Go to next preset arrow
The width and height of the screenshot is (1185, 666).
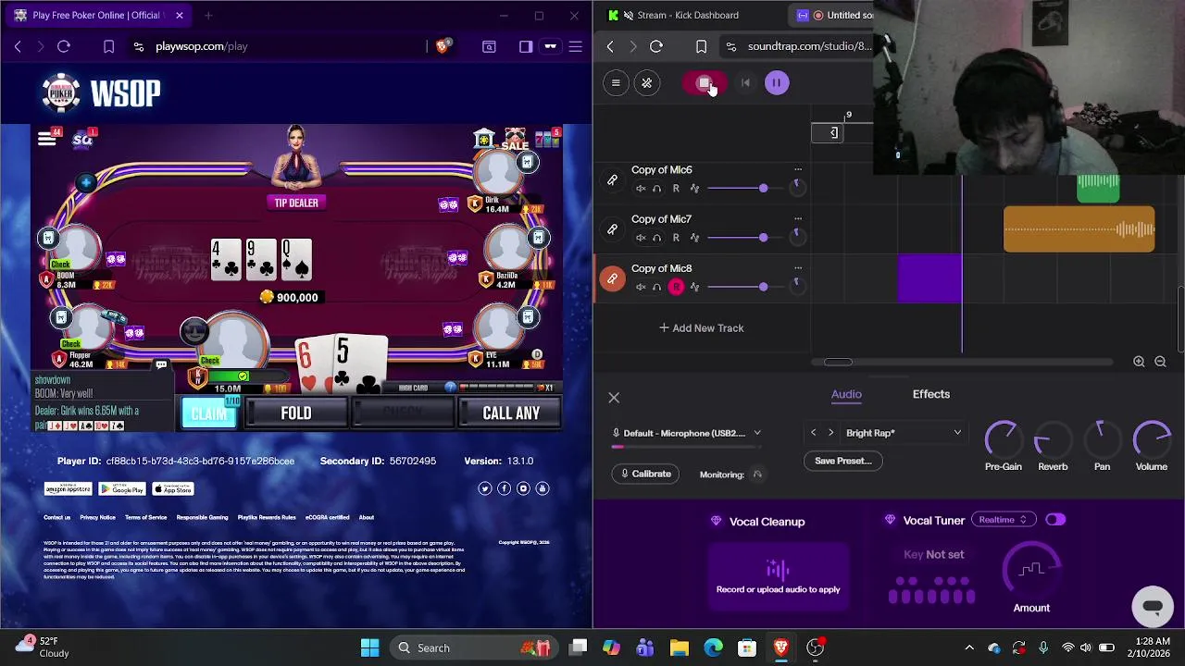[x=830, y=433]
